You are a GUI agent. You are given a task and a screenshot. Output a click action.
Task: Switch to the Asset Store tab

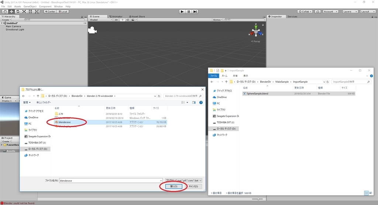[x=137, y=17]
